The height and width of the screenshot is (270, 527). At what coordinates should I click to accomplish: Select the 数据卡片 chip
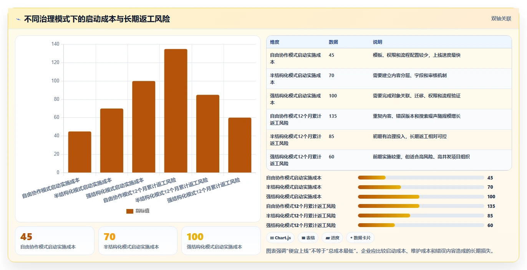pyautogui.click(x=360, y=238)
